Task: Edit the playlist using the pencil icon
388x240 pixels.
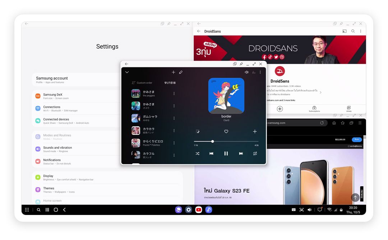Action: click(181, 72)
